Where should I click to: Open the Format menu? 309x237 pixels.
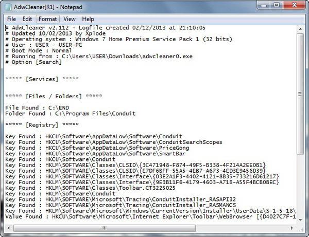coord(48,19)
